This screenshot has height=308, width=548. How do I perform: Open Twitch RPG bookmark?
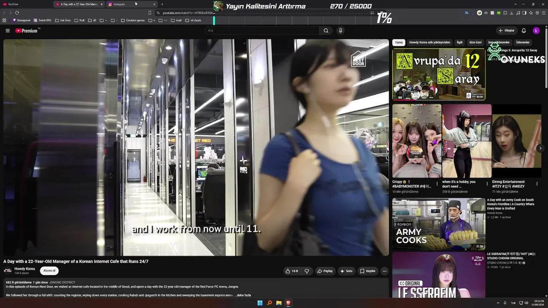[x=43, y=20]
